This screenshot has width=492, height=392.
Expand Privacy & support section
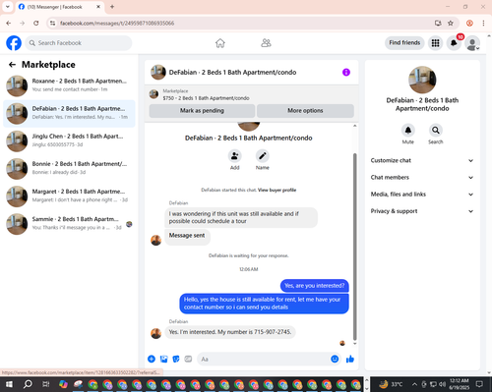(422, 211)
